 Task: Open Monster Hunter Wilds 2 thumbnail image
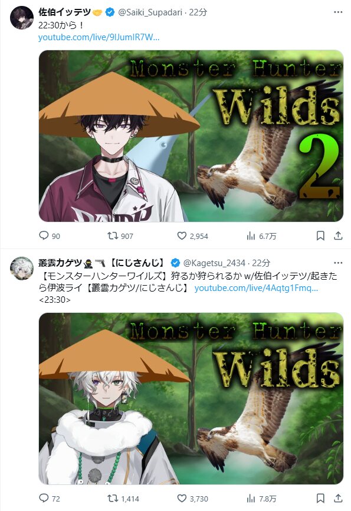click(191, 136)
